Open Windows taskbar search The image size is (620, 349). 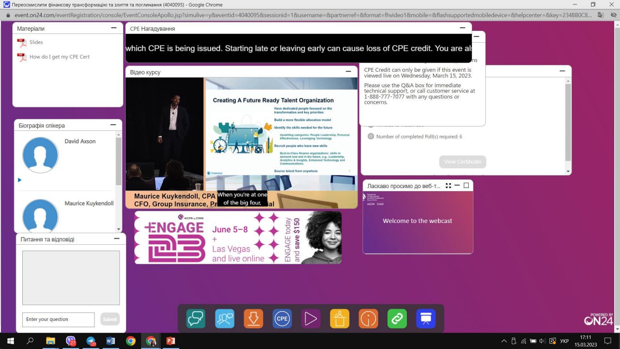point(30,341)
